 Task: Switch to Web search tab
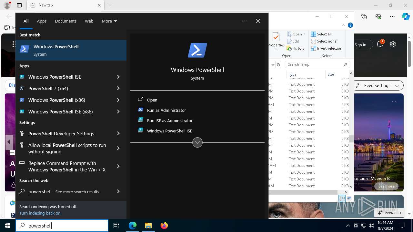89,21
